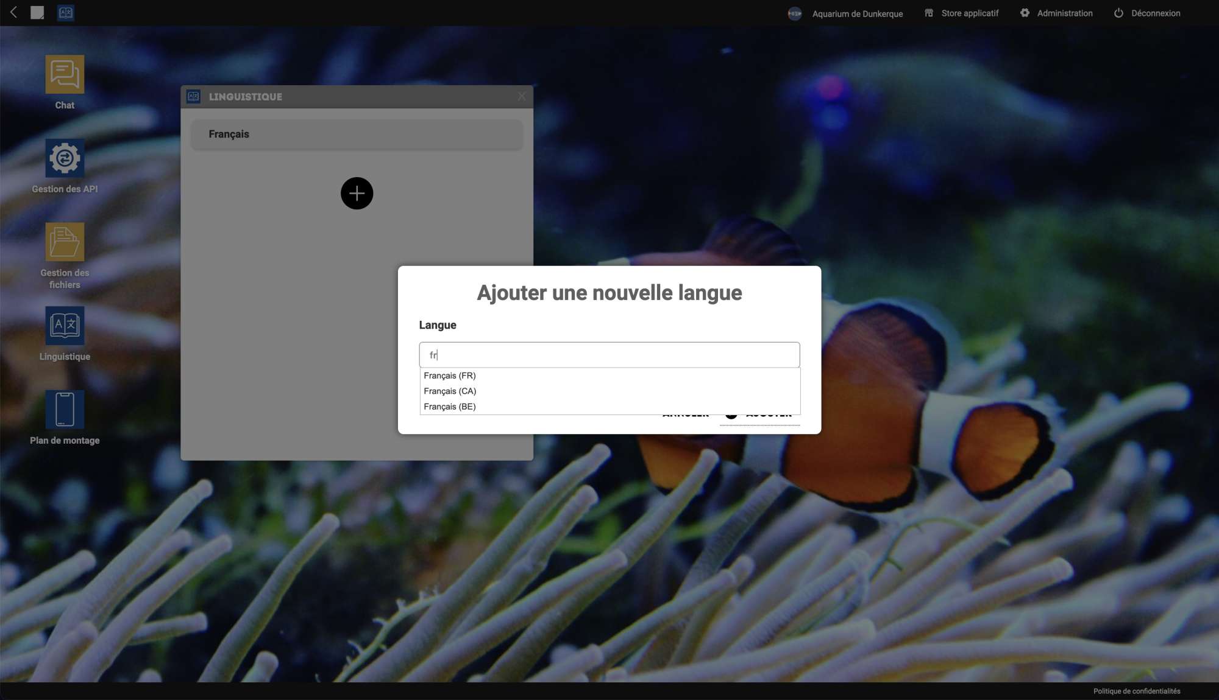Open Gestion des API app icon
Viewport: 1219px width, 700px height.
click(65, 158)
